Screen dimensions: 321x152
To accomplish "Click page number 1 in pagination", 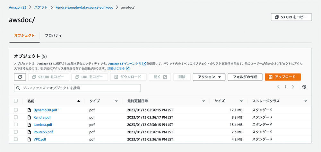I will 286,87.
